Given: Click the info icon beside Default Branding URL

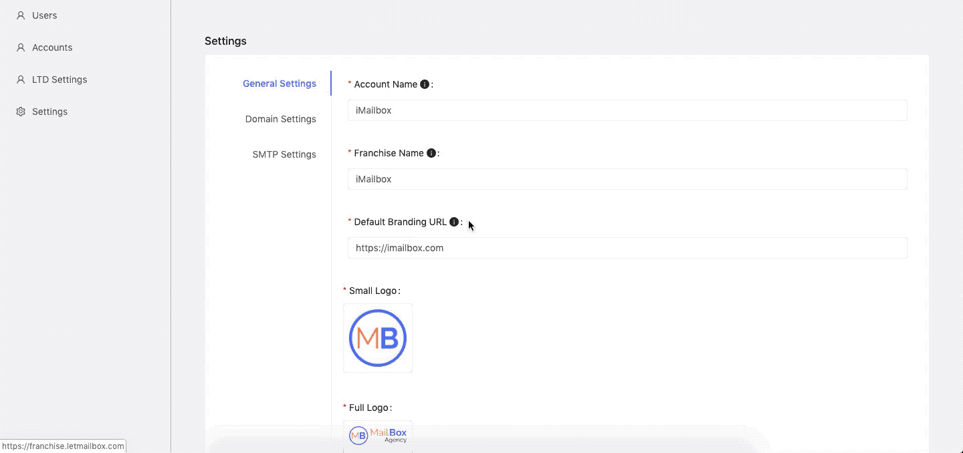Looking at the screenshot, I should click(x=454, y=222).
